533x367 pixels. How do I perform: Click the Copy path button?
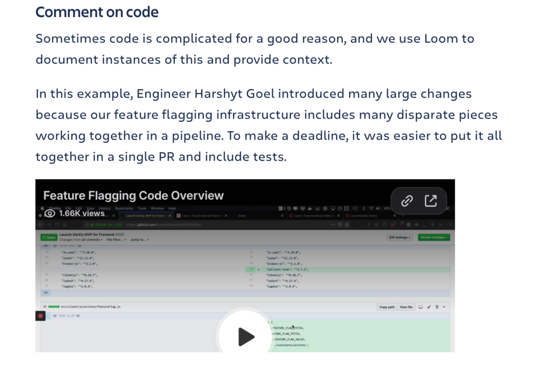click(x=387, y=307)
